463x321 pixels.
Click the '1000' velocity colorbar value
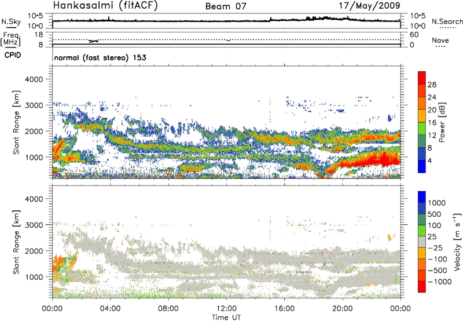[437, 203]
